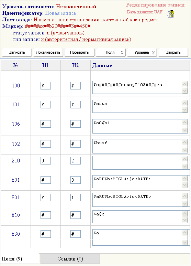Click scroll down arrow in field 830 data
The width and height of the screenshot is (191, 266).
pos(184,242)
